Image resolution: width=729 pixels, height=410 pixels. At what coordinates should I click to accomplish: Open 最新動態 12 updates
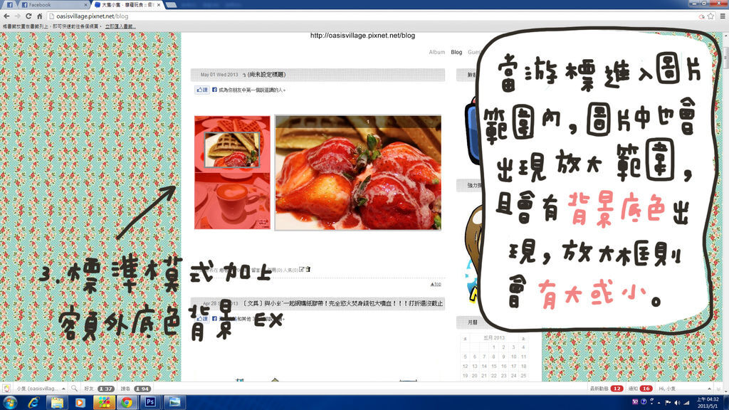[x=607, y=389]
